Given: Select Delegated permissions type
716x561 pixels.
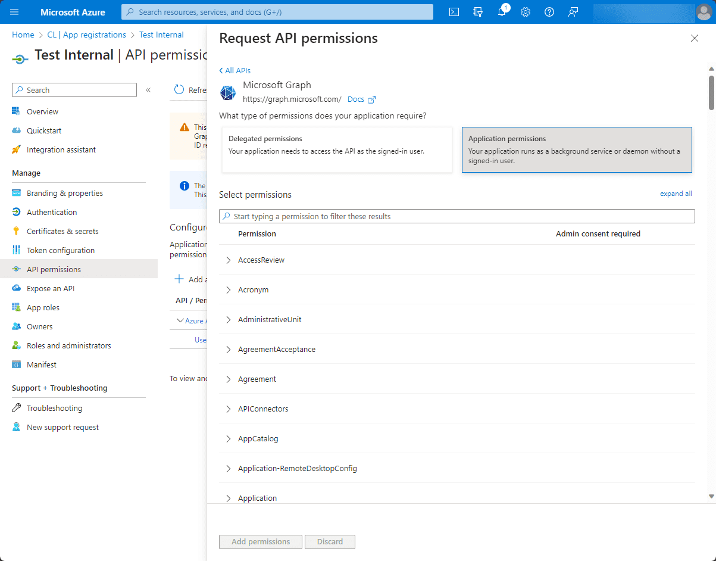Looking at the screenshot, I should pyautogui.click(x=337, y=149).
